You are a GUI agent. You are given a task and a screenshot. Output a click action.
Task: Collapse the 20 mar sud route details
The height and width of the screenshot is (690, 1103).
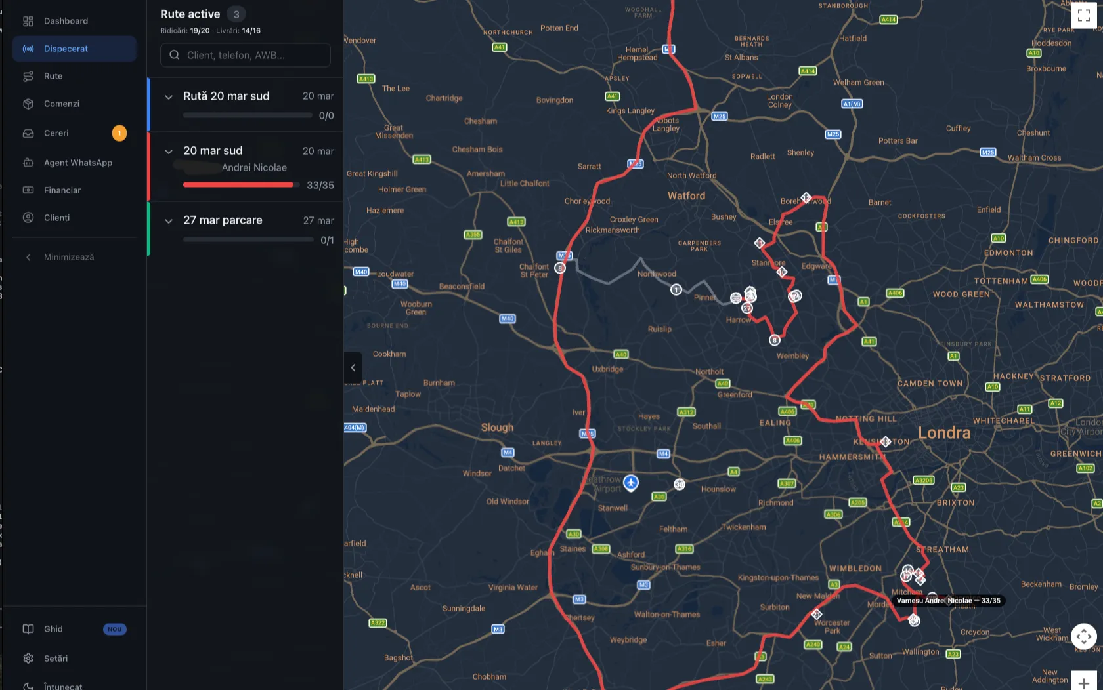pyautogui.click(x=169, y=151)
